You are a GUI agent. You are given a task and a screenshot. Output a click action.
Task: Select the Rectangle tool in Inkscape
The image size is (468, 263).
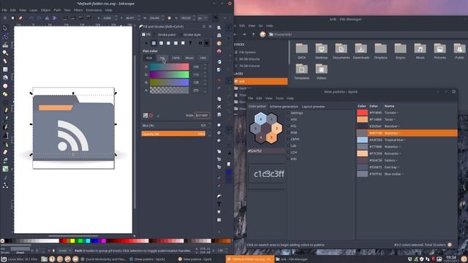5,69
